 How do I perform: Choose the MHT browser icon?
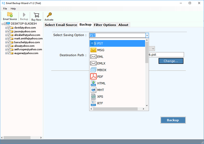pos(93,90)
